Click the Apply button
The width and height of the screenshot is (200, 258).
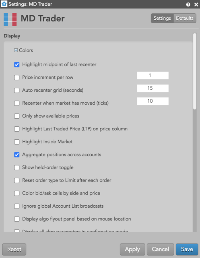tap(132, 249)
